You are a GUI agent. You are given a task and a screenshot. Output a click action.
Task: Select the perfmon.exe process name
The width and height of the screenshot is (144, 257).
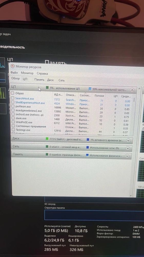pyautogui.click(x=23, y=107)
